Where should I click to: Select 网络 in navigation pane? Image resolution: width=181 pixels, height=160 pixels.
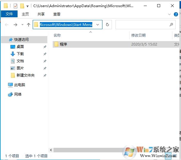pos(18,94)
